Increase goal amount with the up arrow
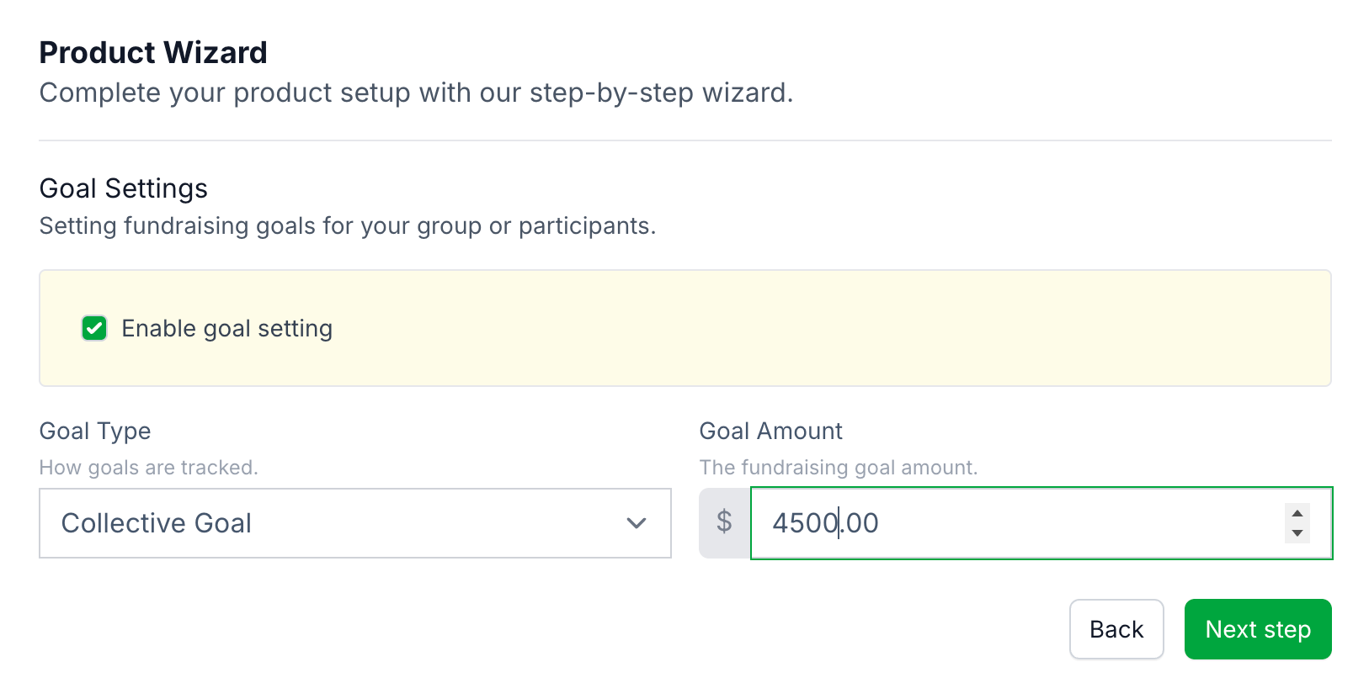Viewport: 1369px width, 683px height. pos(1297,513)
